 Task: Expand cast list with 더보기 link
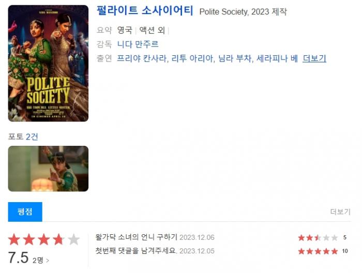(x=314, y=58)
